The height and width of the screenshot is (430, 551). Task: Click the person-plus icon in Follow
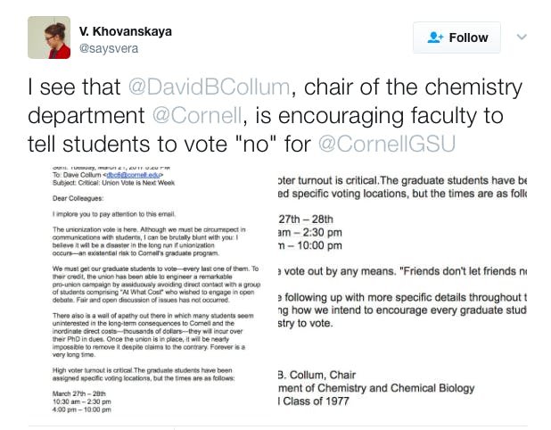point(436,37)
